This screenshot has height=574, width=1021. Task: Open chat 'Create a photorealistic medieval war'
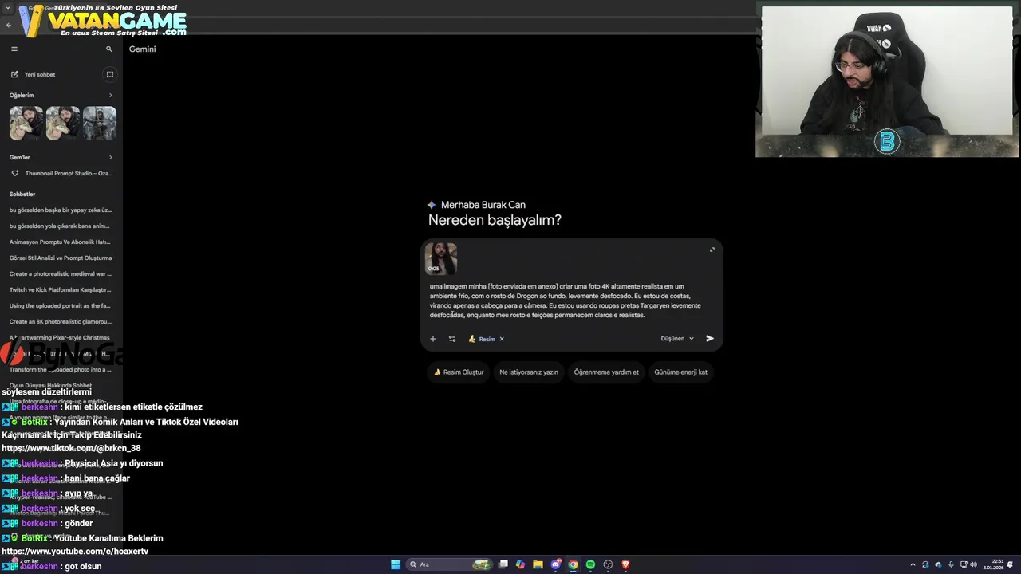(x=61, y=273)
